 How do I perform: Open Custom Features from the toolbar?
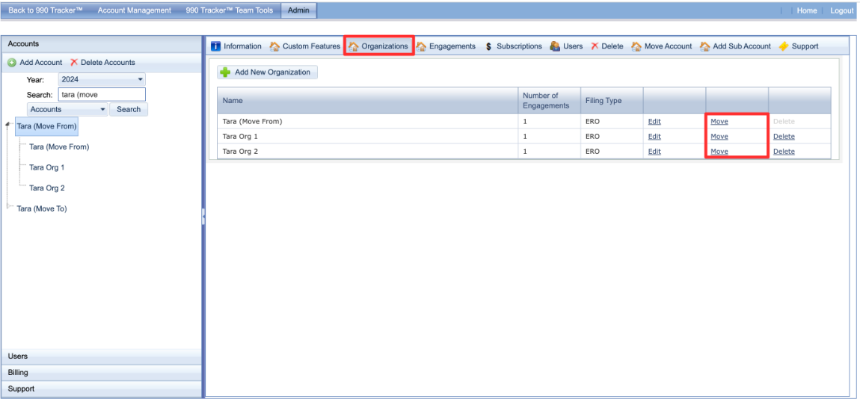click(275, 46)
